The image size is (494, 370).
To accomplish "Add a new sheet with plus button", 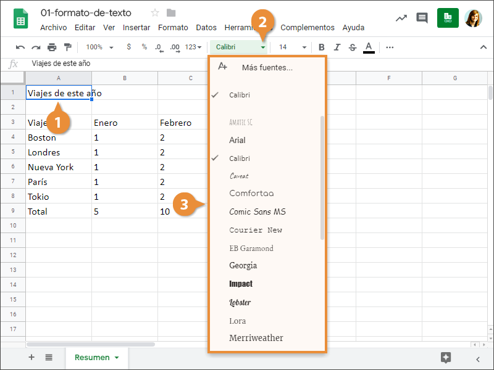I will point(31,358).
